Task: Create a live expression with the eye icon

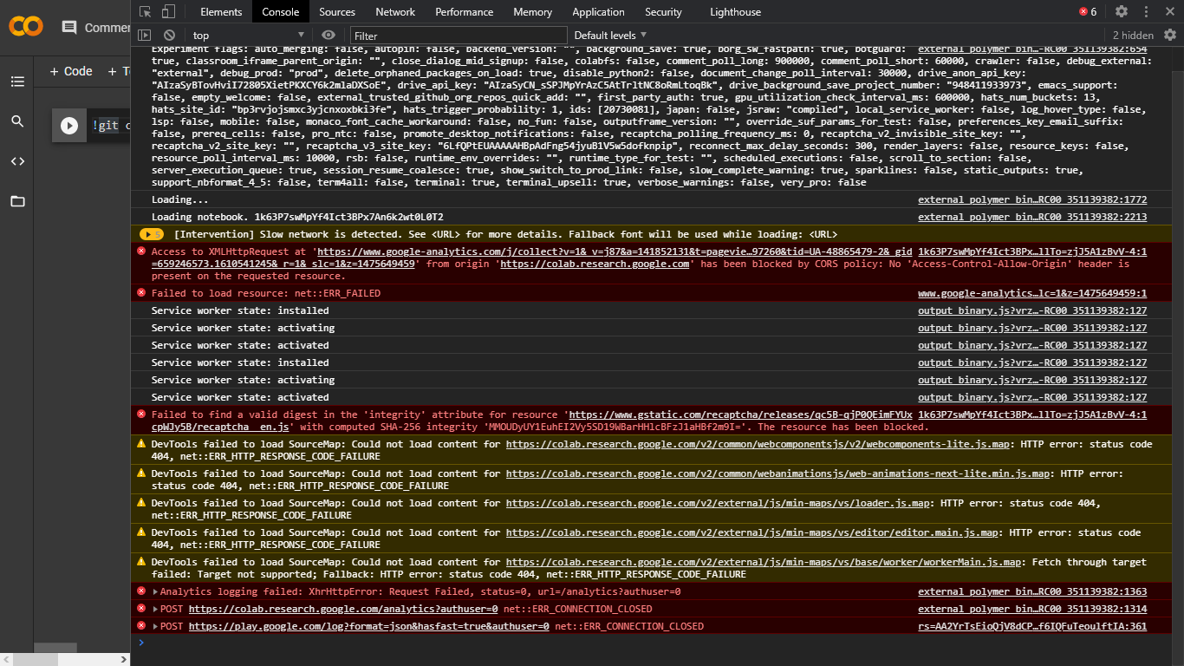Action: [328, 35]
